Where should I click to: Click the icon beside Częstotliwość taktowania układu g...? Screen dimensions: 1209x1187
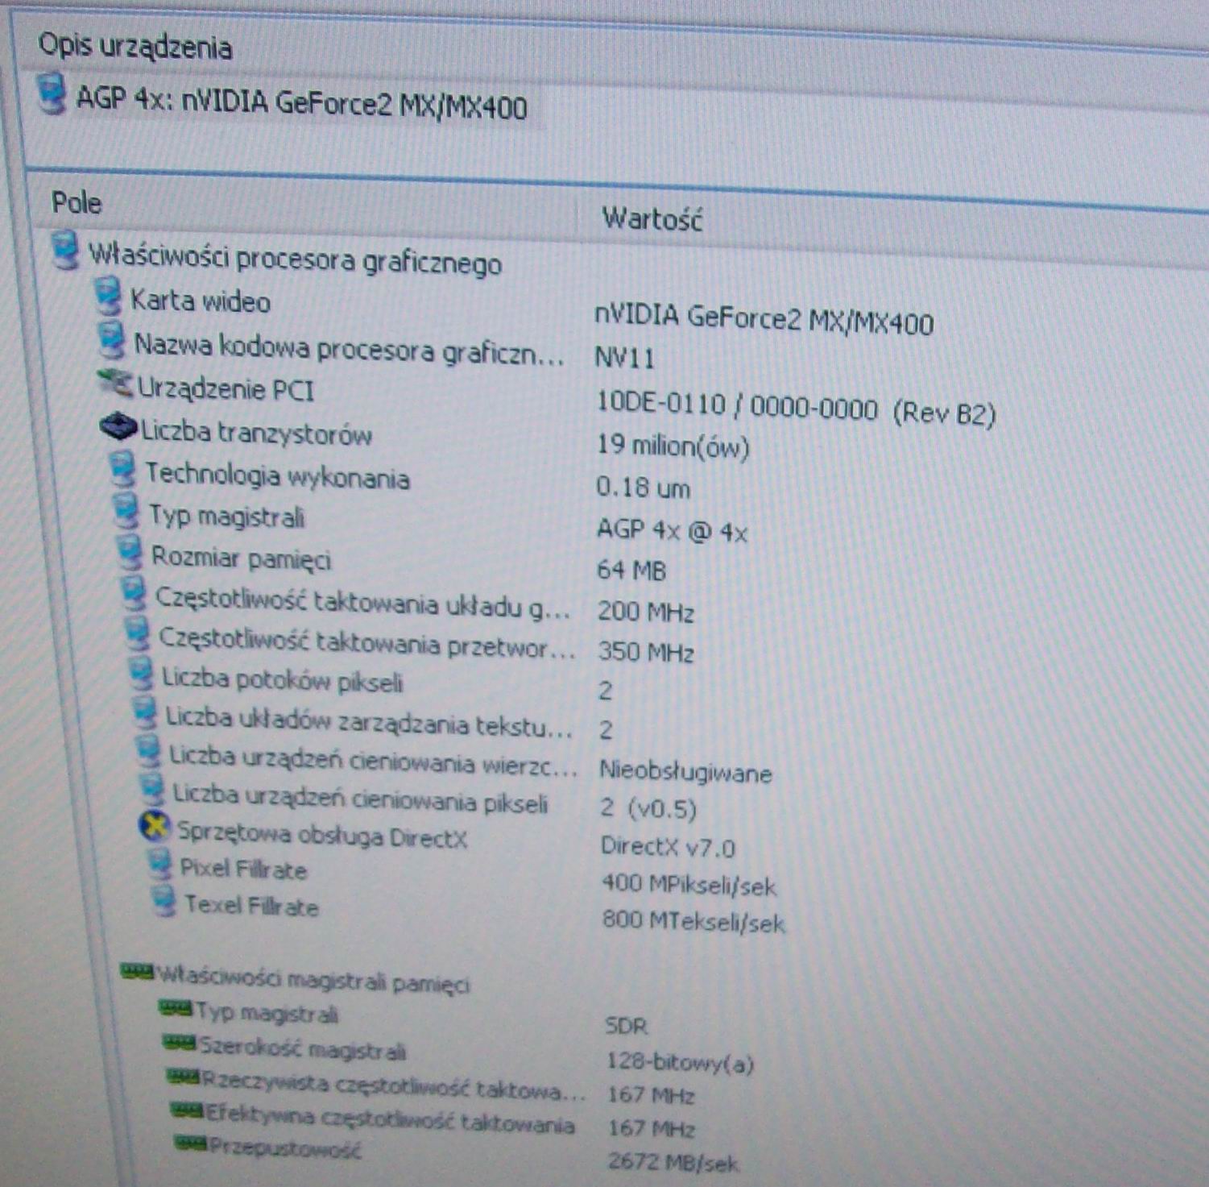(x=133, y=595)
